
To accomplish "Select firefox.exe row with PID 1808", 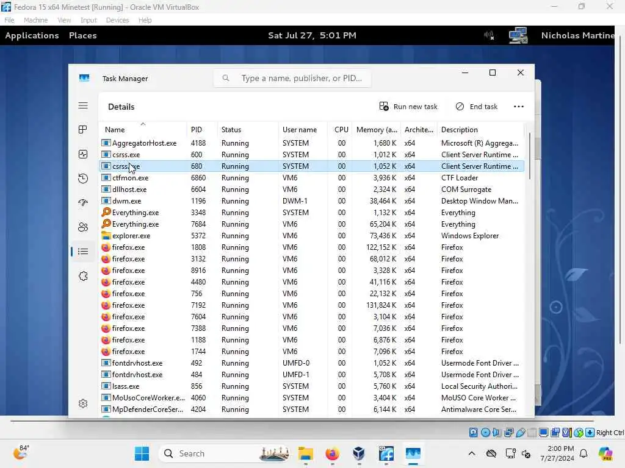I will tap(311, 247).
